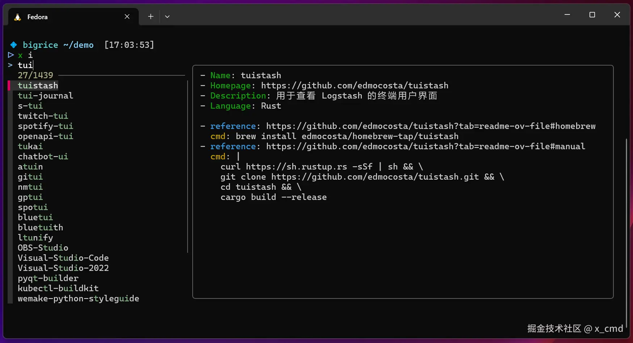
Task: Close the Fedora terminal tab
Action: 127,17
